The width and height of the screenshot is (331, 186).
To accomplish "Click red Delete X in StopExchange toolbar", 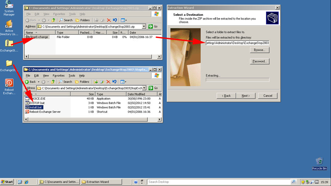I will pos(108,82).
